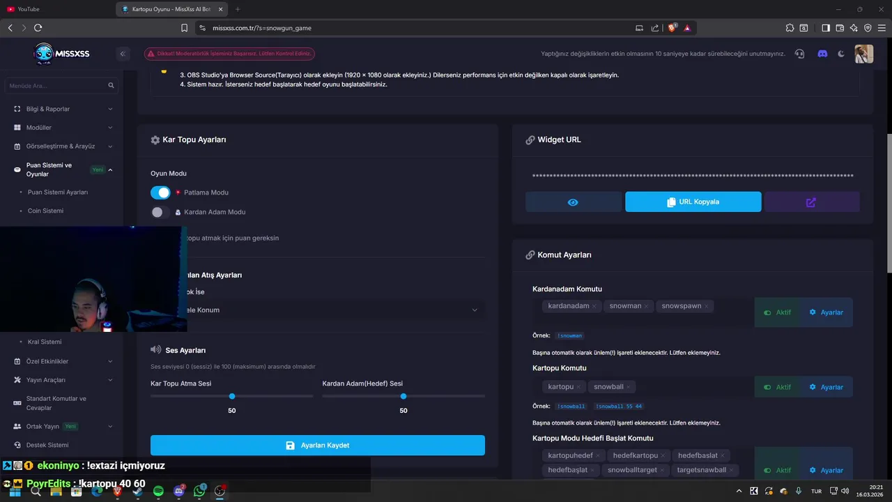Open Standart Komutlar ve Cevaplar
Screen dimensions: 892x502
pyautogui.click(x=56, y=403)
